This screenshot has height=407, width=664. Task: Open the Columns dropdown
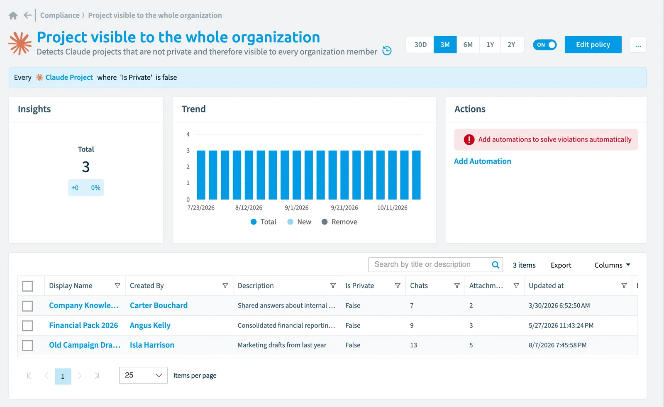(612, 265)
